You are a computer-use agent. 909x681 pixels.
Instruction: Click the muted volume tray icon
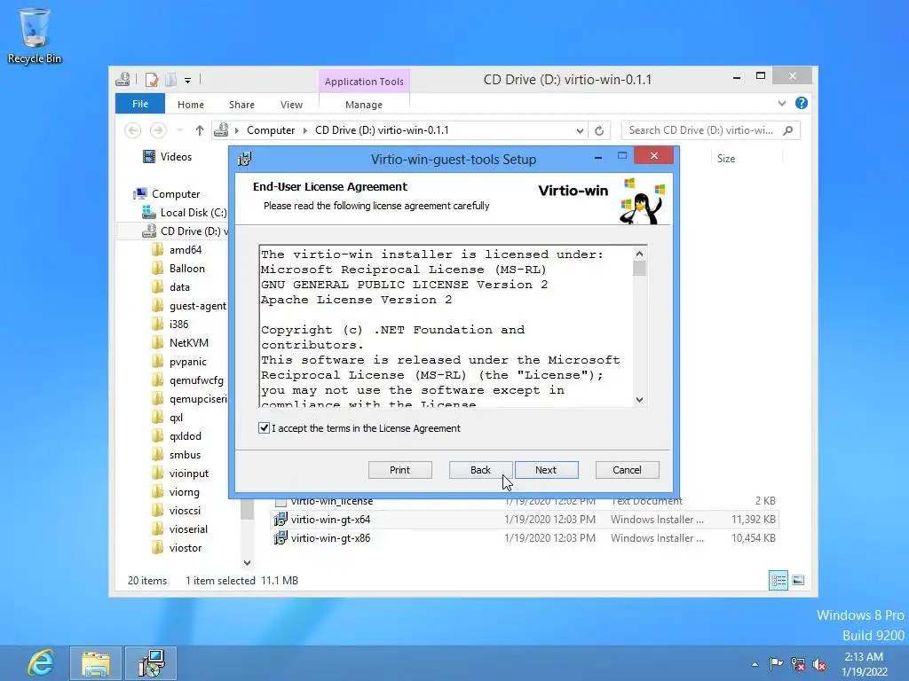click(x=819, y=664)
